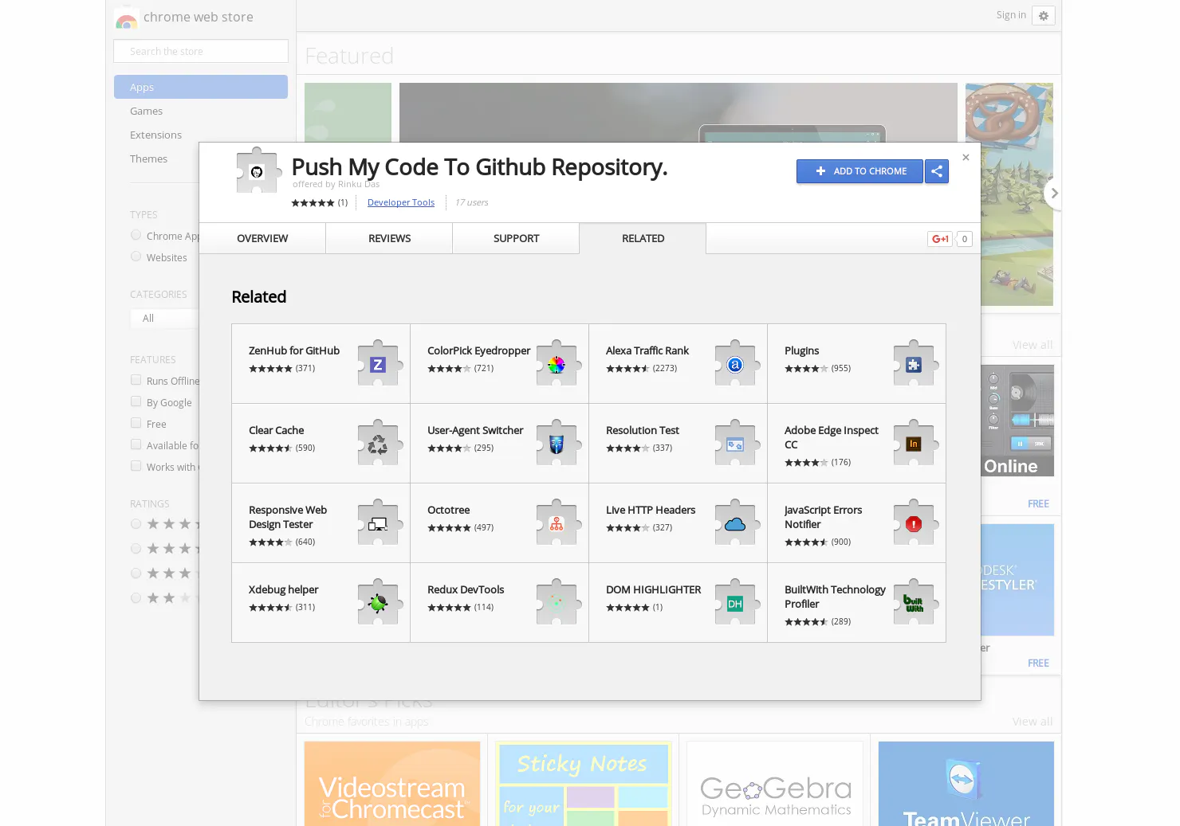Click the chrome web store logo

click(x=126, y=18)
